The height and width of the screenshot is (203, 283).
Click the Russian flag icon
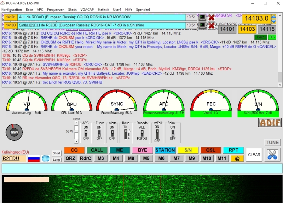tap(34, 158)
